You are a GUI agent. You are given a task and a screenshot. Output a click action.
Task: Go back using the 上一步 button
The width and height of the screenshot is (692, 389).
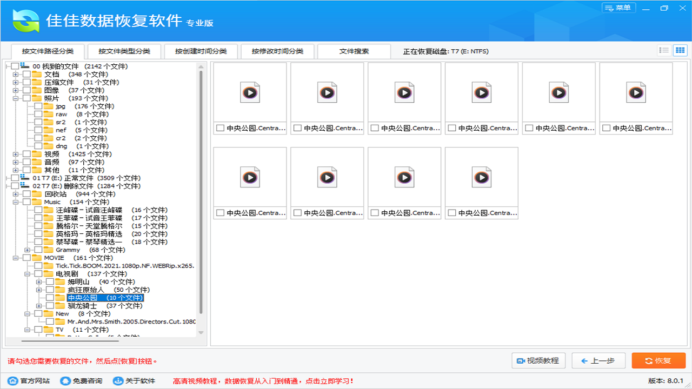pyautogui.click(x=598, y=360)
